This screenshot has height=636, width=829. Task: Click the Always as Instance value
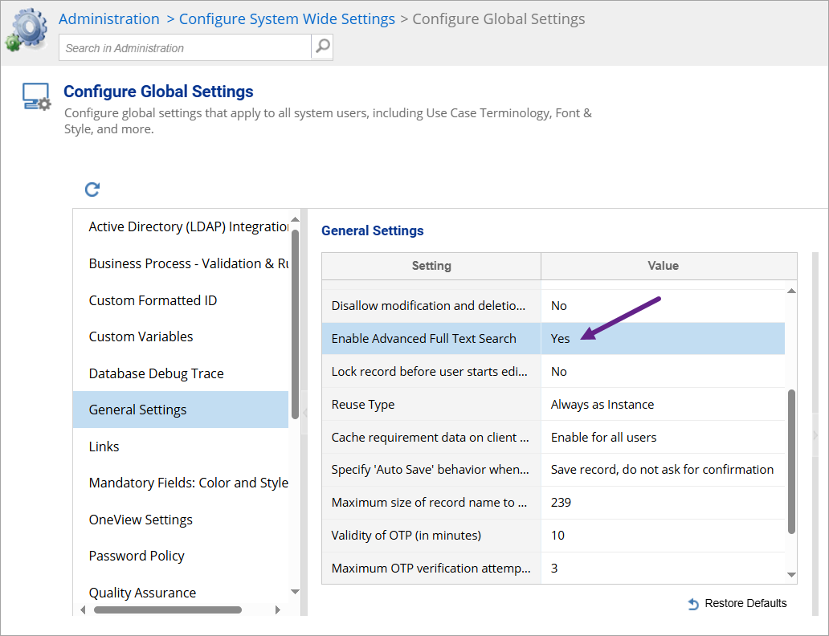[x=602, y=405]
